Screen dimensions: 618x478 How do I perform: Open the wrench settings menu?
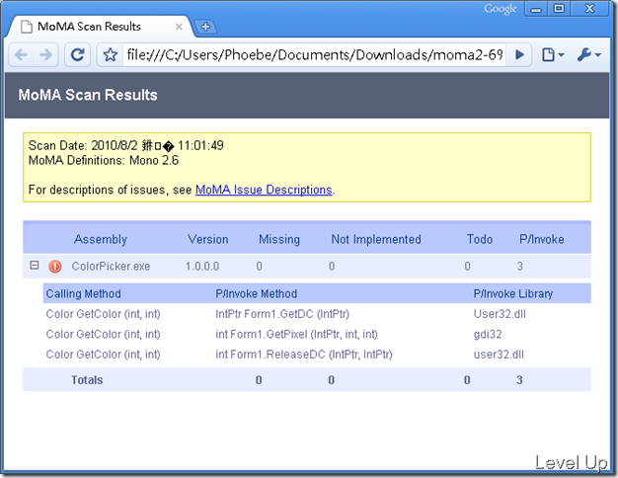coord(588,55)
